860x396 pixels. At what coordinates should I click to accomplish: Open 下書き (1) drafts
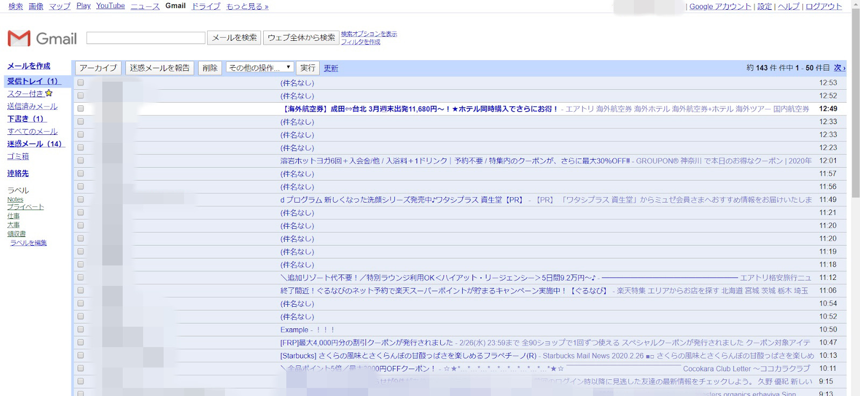pyautogui.click(x=27, y=119)
